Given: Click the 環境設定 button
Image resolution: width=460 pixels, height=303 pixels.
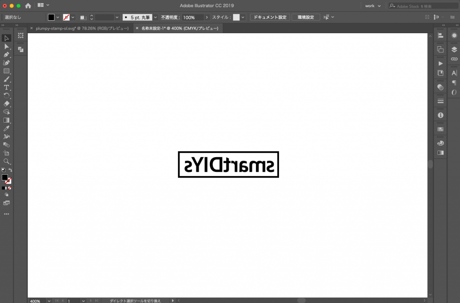Looking at the screenshot, I should coord(305,18).
